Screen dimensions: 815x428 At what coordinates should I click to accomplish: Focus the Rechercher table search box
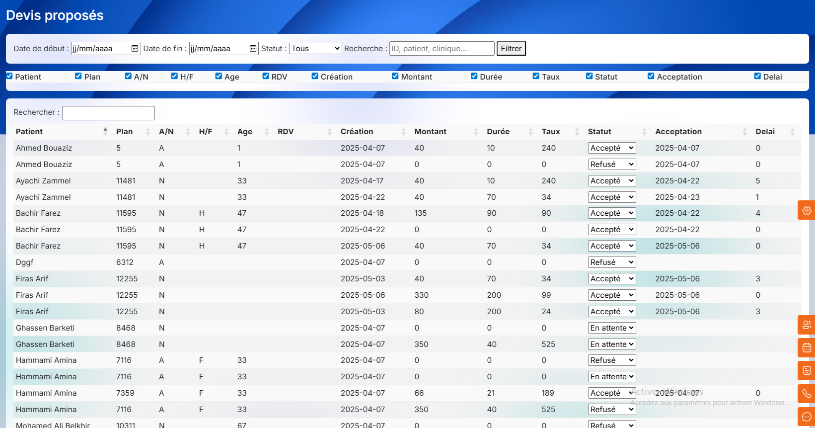(x=108, y=113)
